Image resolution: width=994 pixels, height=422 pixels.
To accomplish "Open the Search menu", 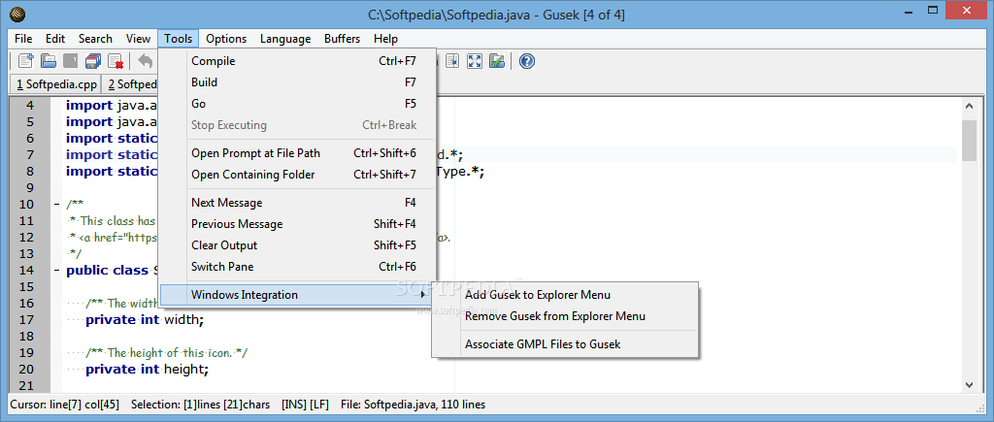I will pyautogui.click(x=95, y=39).
